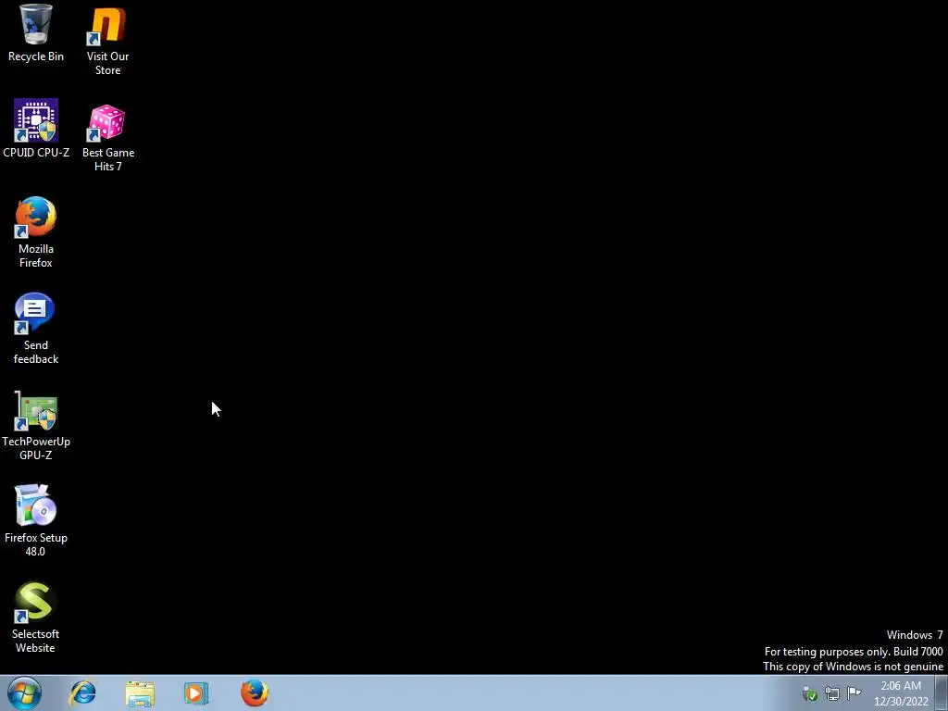
Task: Launch Firefox from the taskbar
Action: point(255,692)
